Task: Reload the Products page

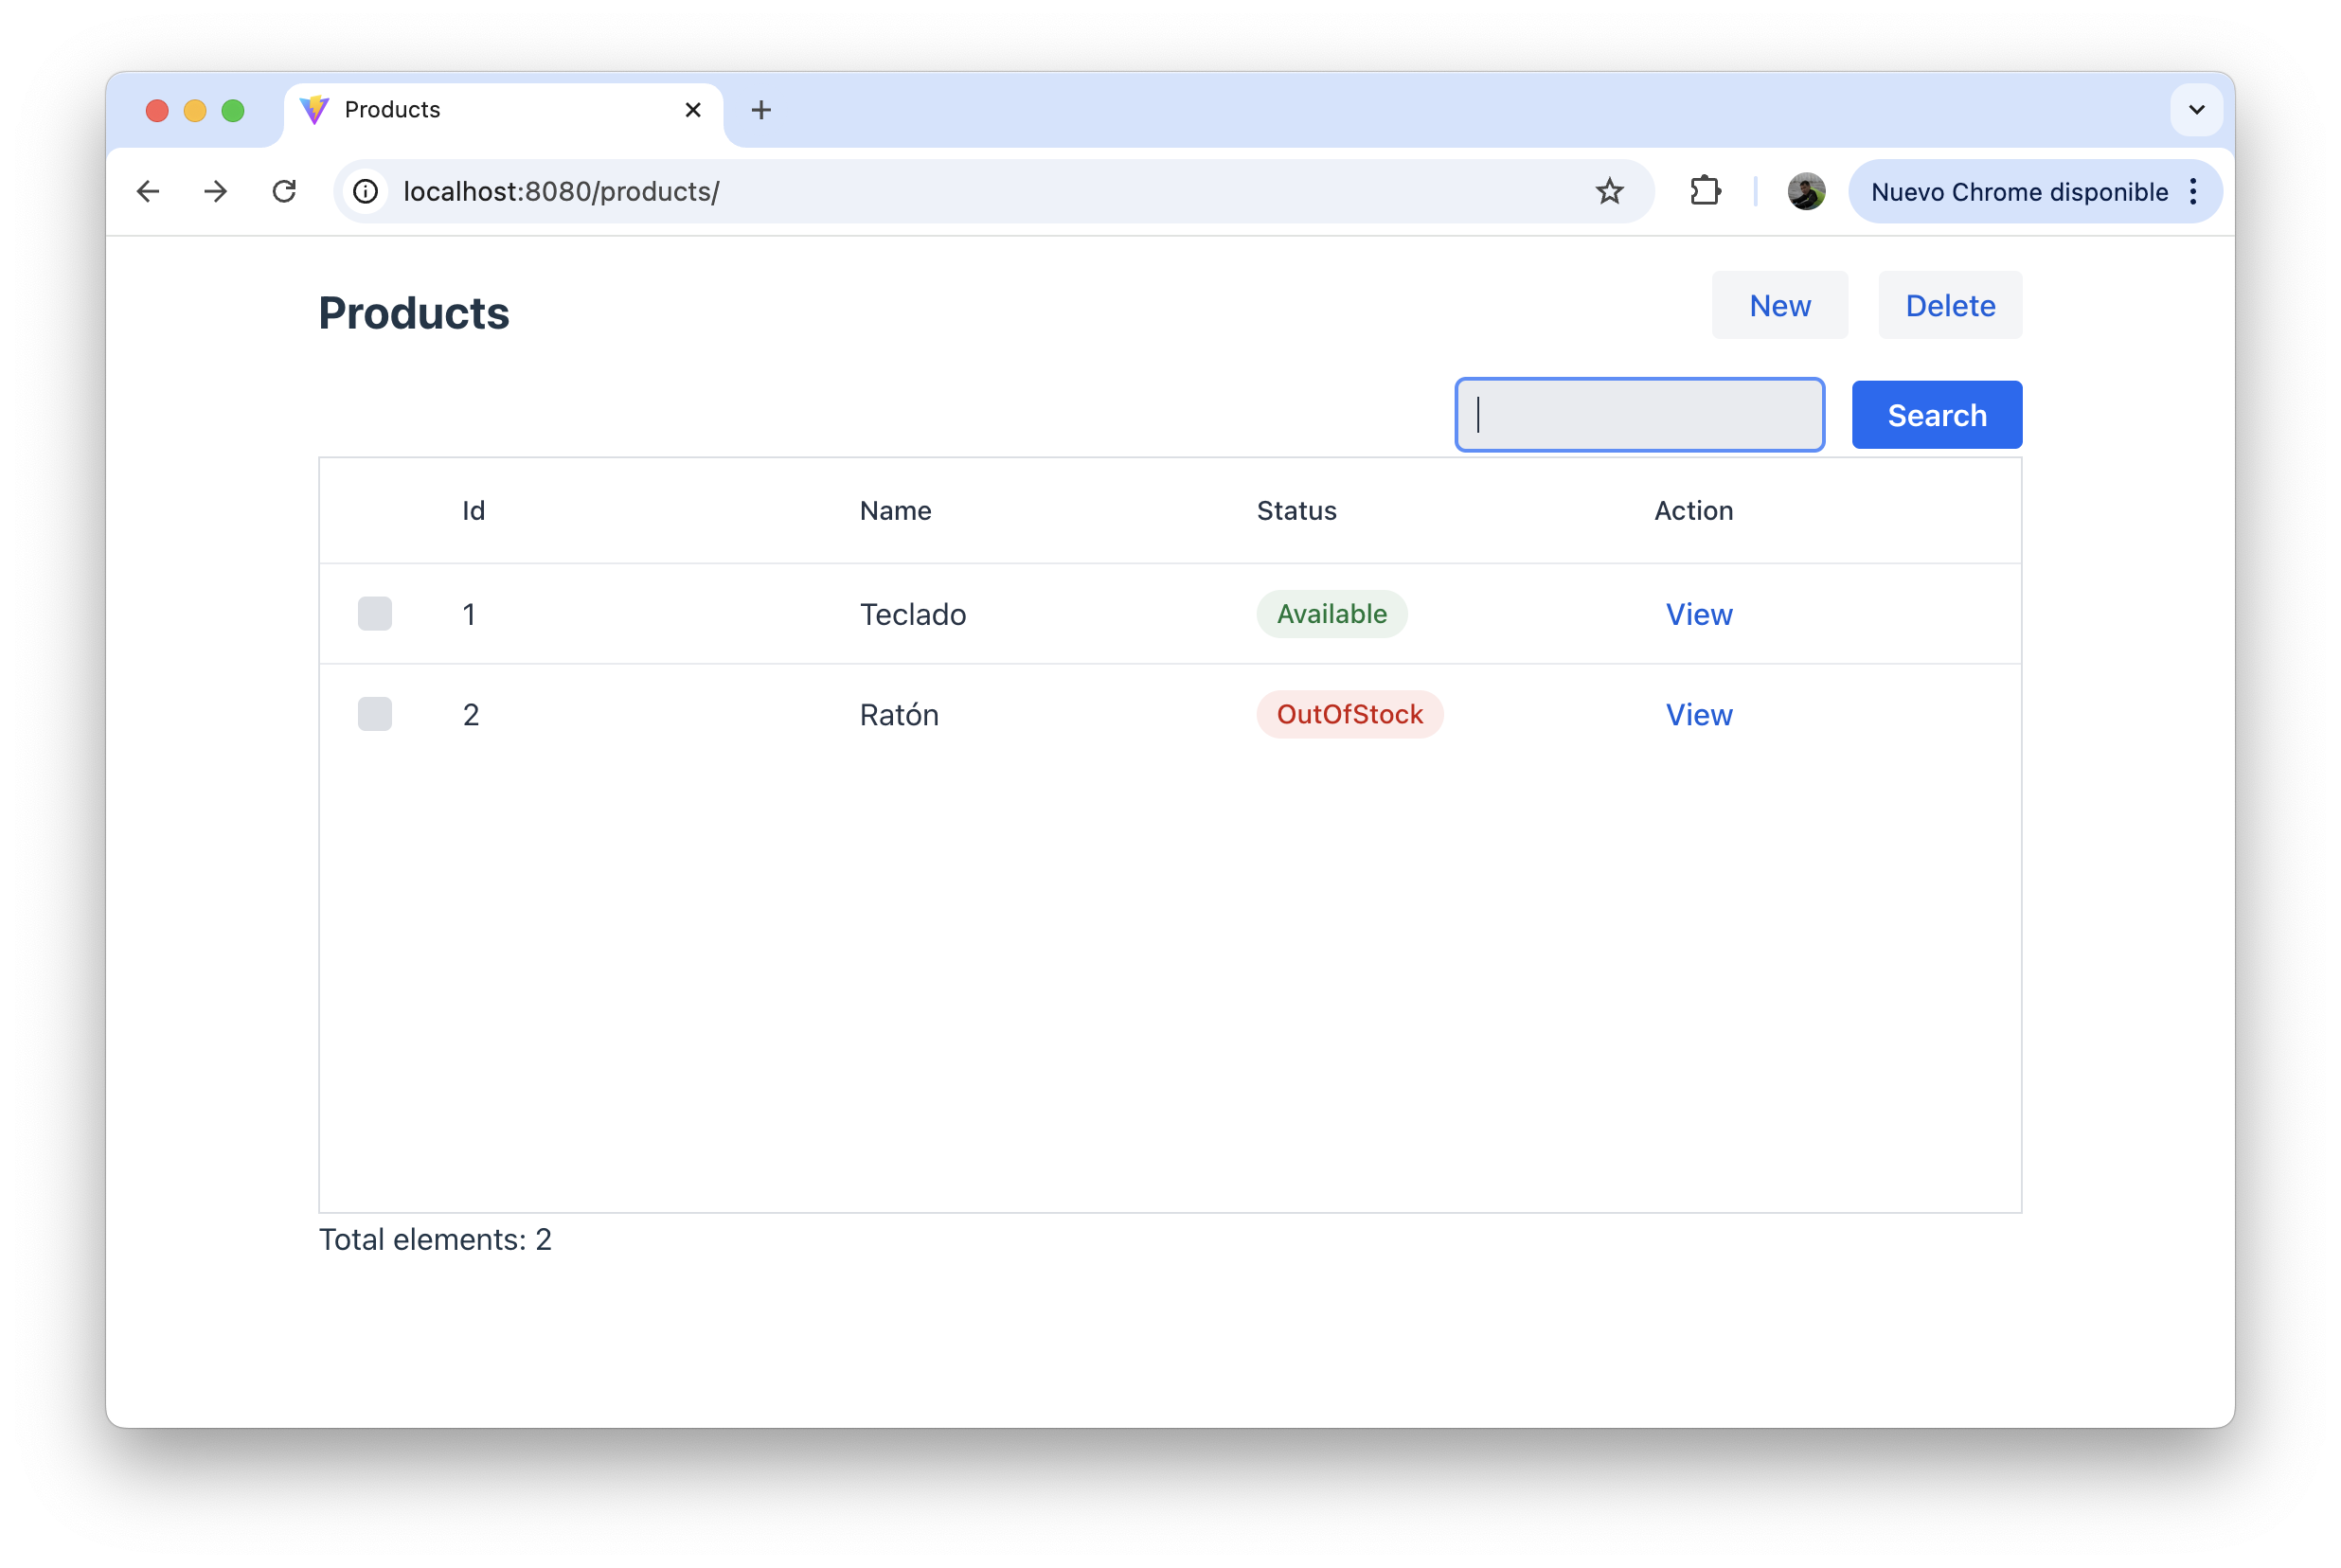Action: 284,191
